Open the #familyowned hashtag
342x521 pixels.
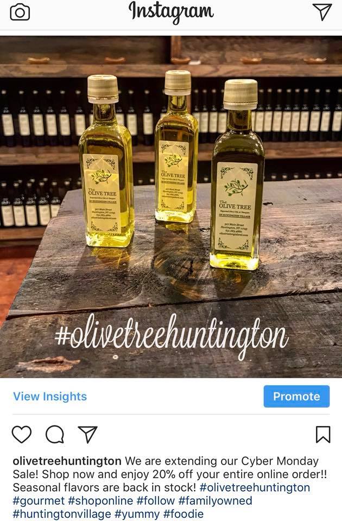(216, 501)
